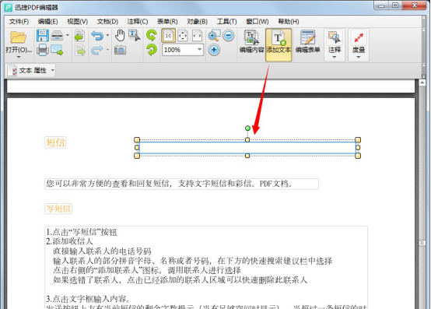
Task: Fit the page width
Action: tap(197, 36)
